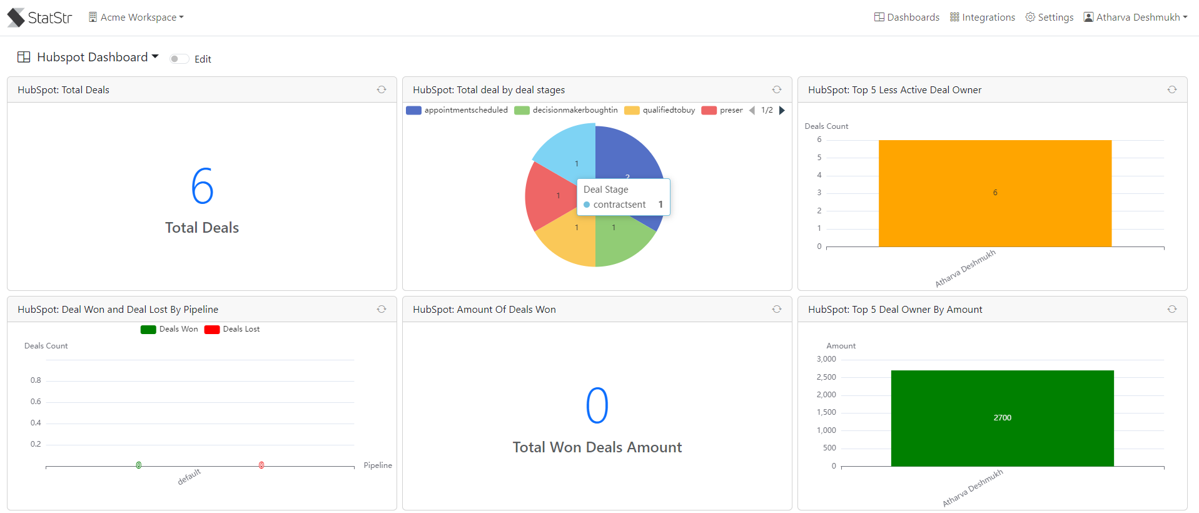Click the Integrations grid icon in the navbar
1199x513 pixels.
pos(954,18)
